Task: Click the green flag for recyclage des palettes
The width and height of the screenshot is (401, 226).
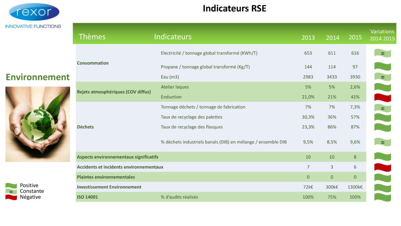Action: click(383, 117)
